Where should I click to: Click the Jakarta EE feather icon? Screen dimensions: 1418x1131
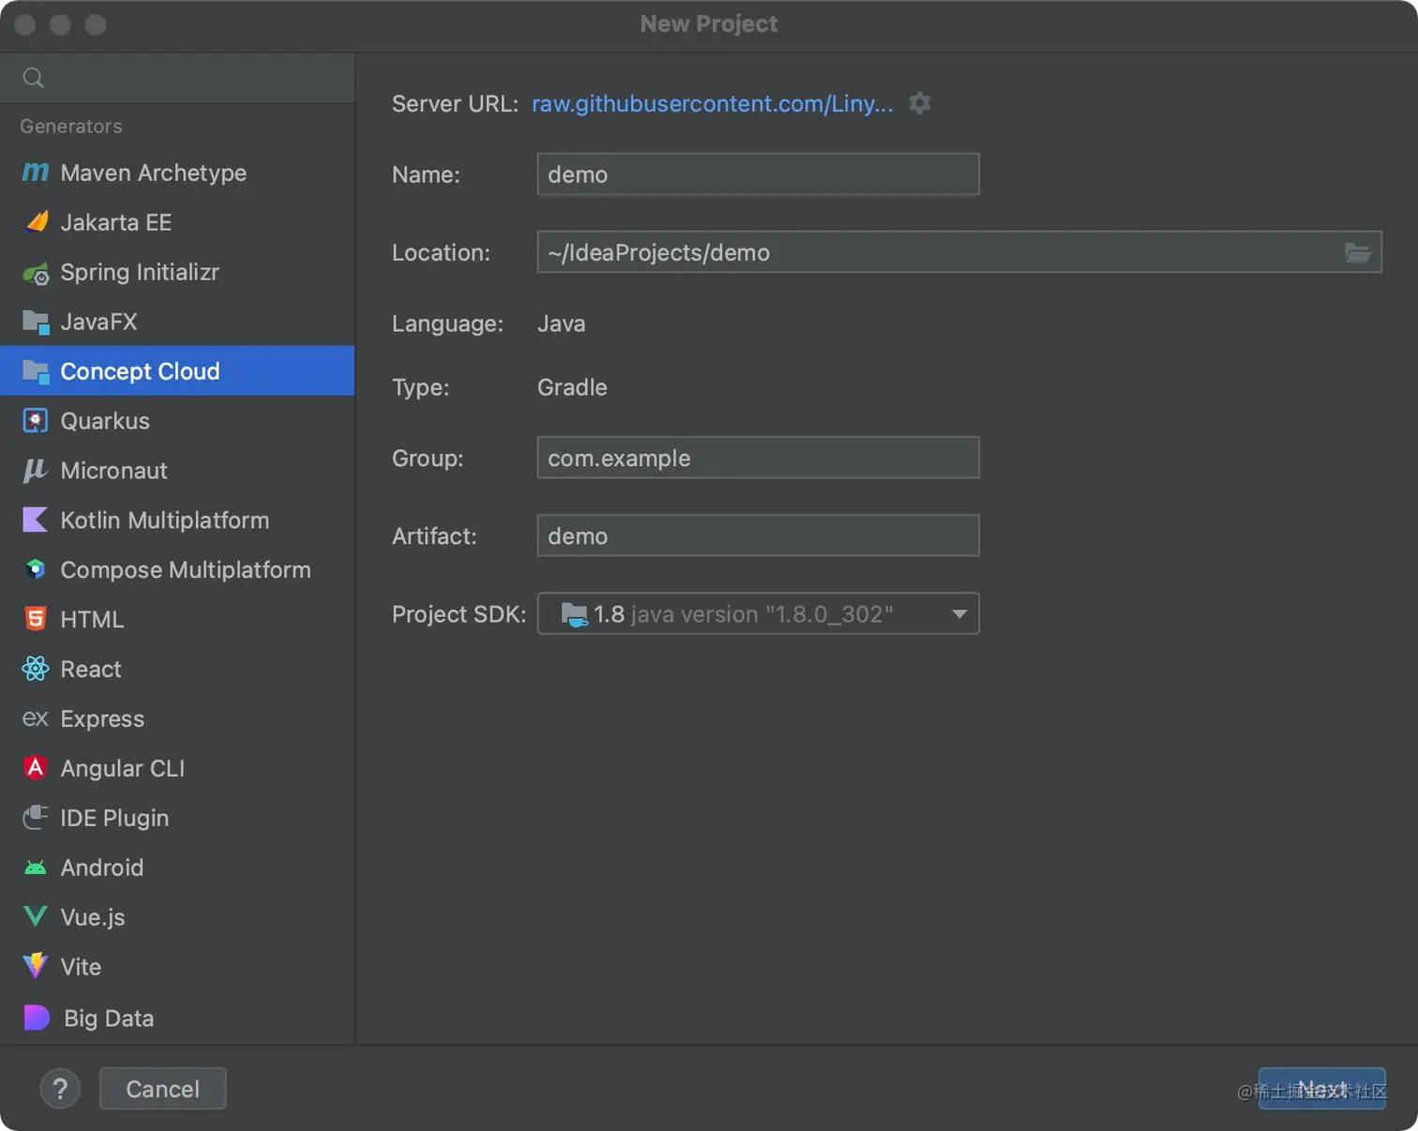[x=37, y=222]
